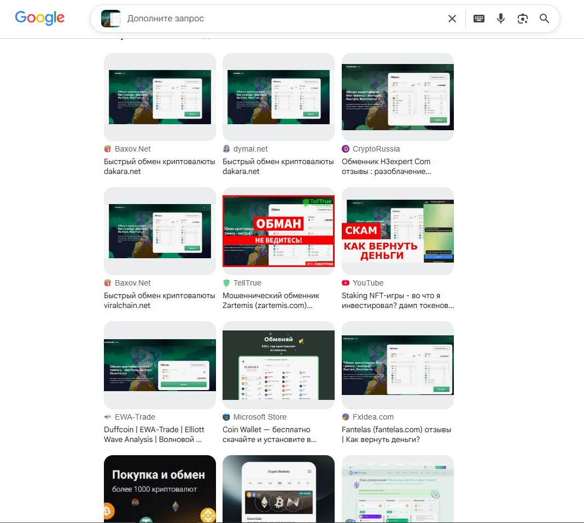Viewport: 584px width, 523px height.
Task: Click the CryptoRussia favicon icon
Action: pos(346,149)
